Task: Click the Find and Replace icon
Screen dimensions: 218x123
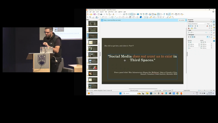Action: pyautogui.click(x=124, y=14)
